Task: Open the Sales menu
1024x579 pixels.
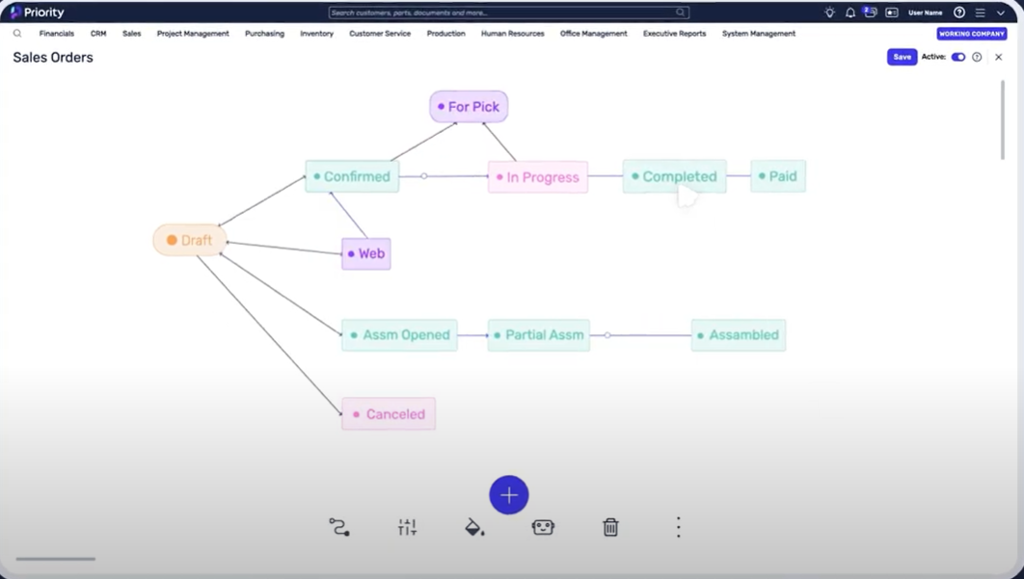Action: pyautogui.click(x=131, y=34)
